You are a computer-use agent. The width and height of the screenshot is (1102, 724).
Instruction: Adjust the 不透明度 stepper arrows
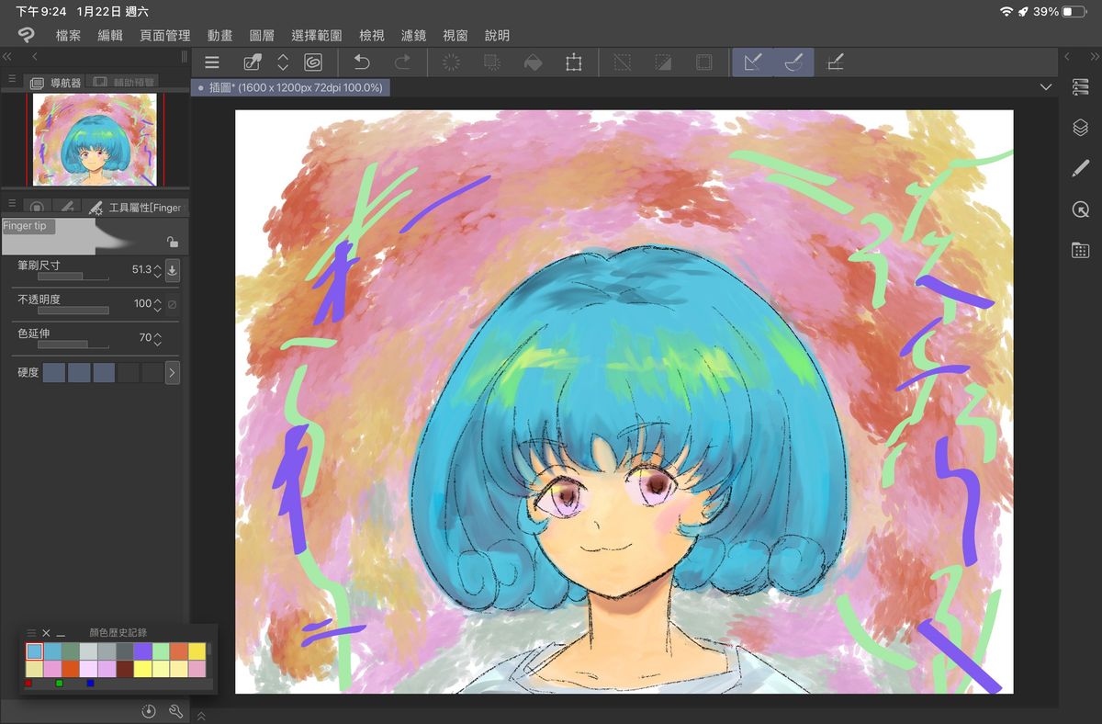click(x=158, y=303)
